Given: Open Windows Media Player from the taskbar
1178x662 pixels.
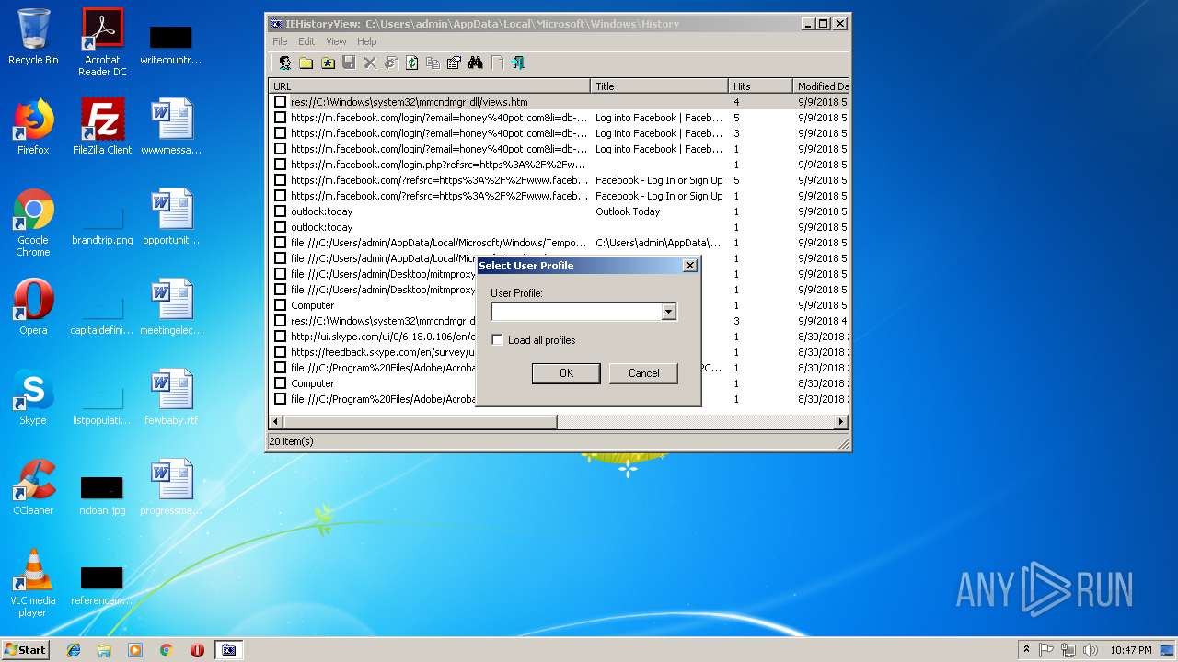Looking at the screenshot, I should click(x=135, y=650).
